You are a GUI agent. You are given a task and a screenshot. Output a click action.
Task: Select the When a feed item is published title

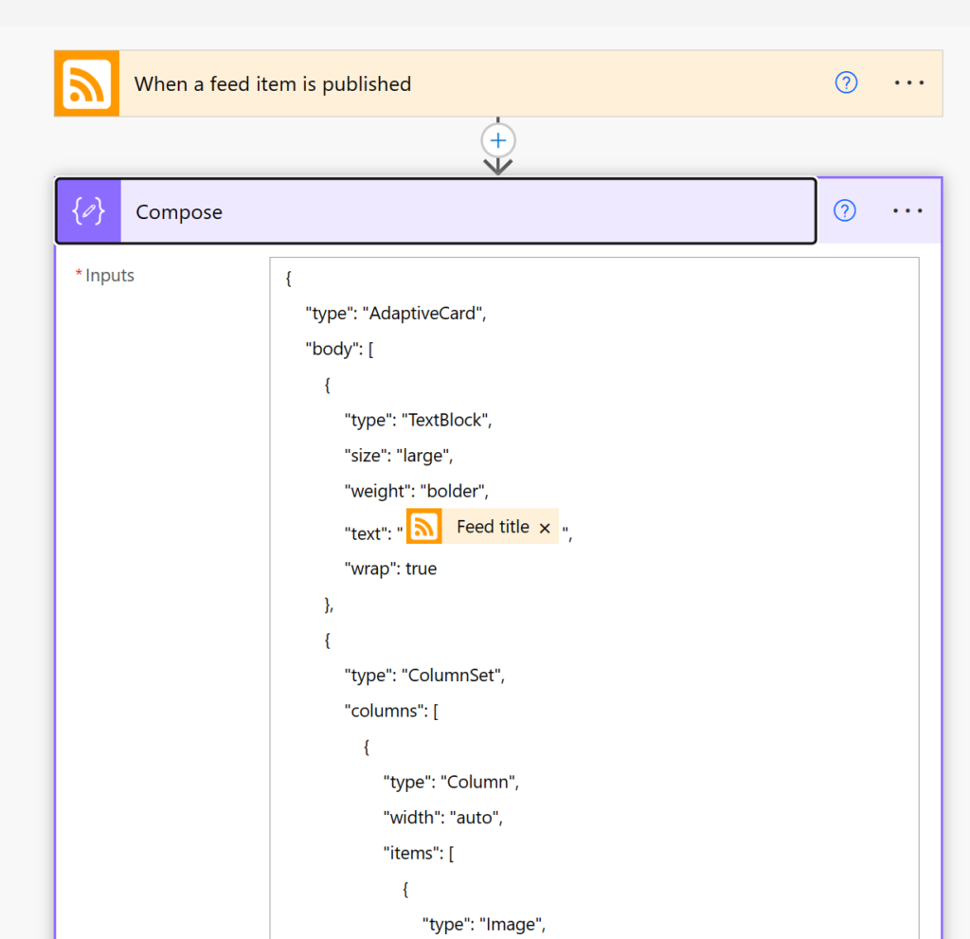(x=273, y=83)
